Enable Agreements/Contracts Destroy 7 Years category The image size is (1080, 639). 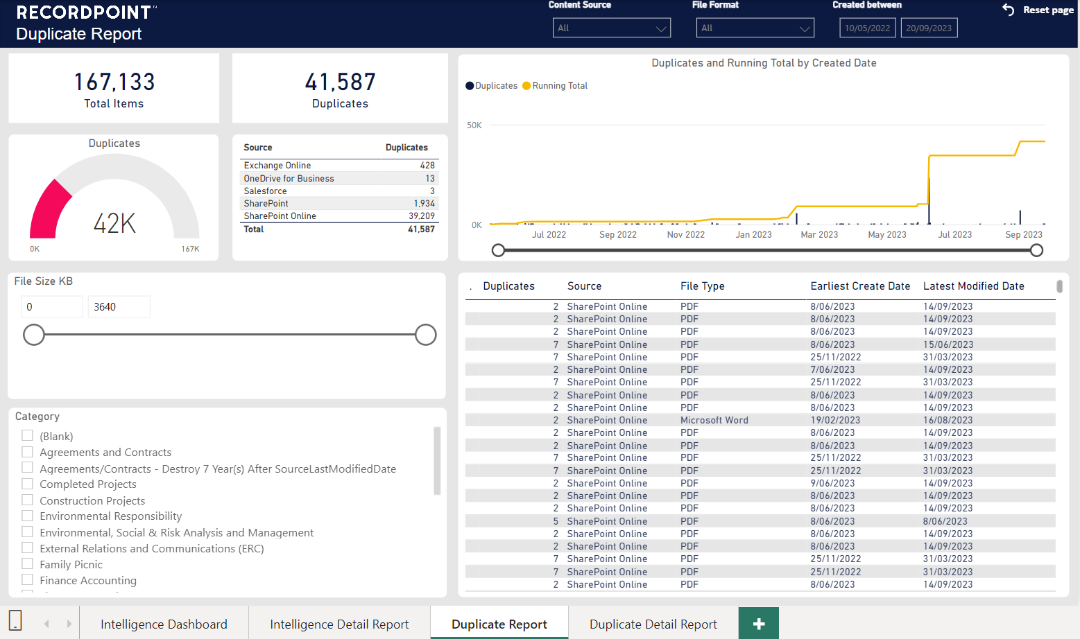click(28, 468)
